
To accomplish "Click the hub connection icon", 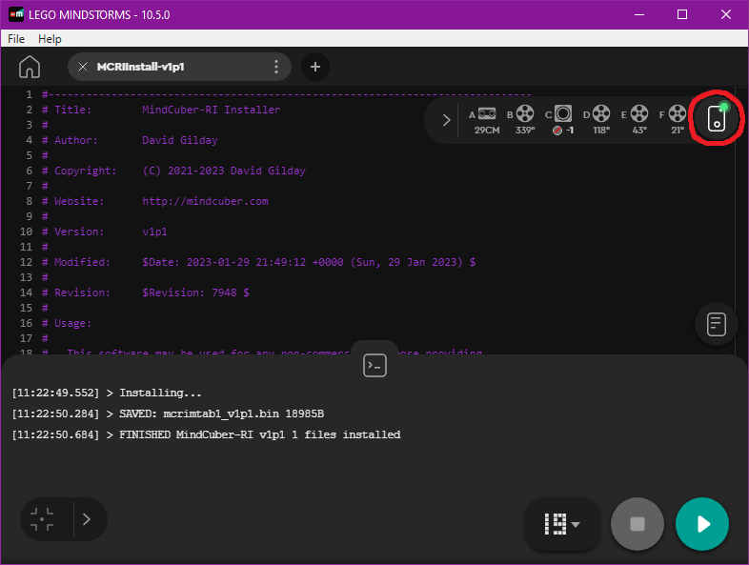I will (x=717, y=120).
